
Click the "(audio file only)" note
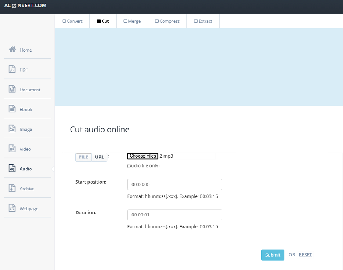tap(143, 166)
